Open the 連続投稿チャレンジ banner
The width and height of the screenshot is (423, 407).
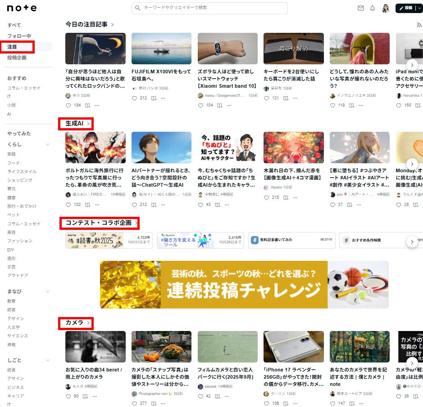coord(244,284)
